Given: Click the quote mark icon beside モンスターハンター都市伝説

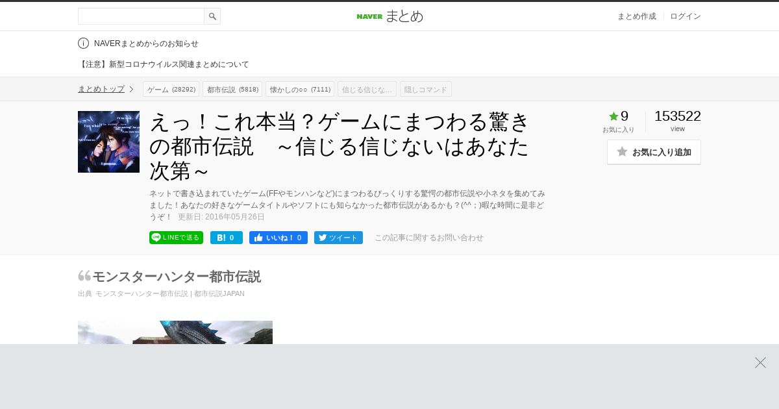Looking at the screenshot, I should (x=84, y=277).
